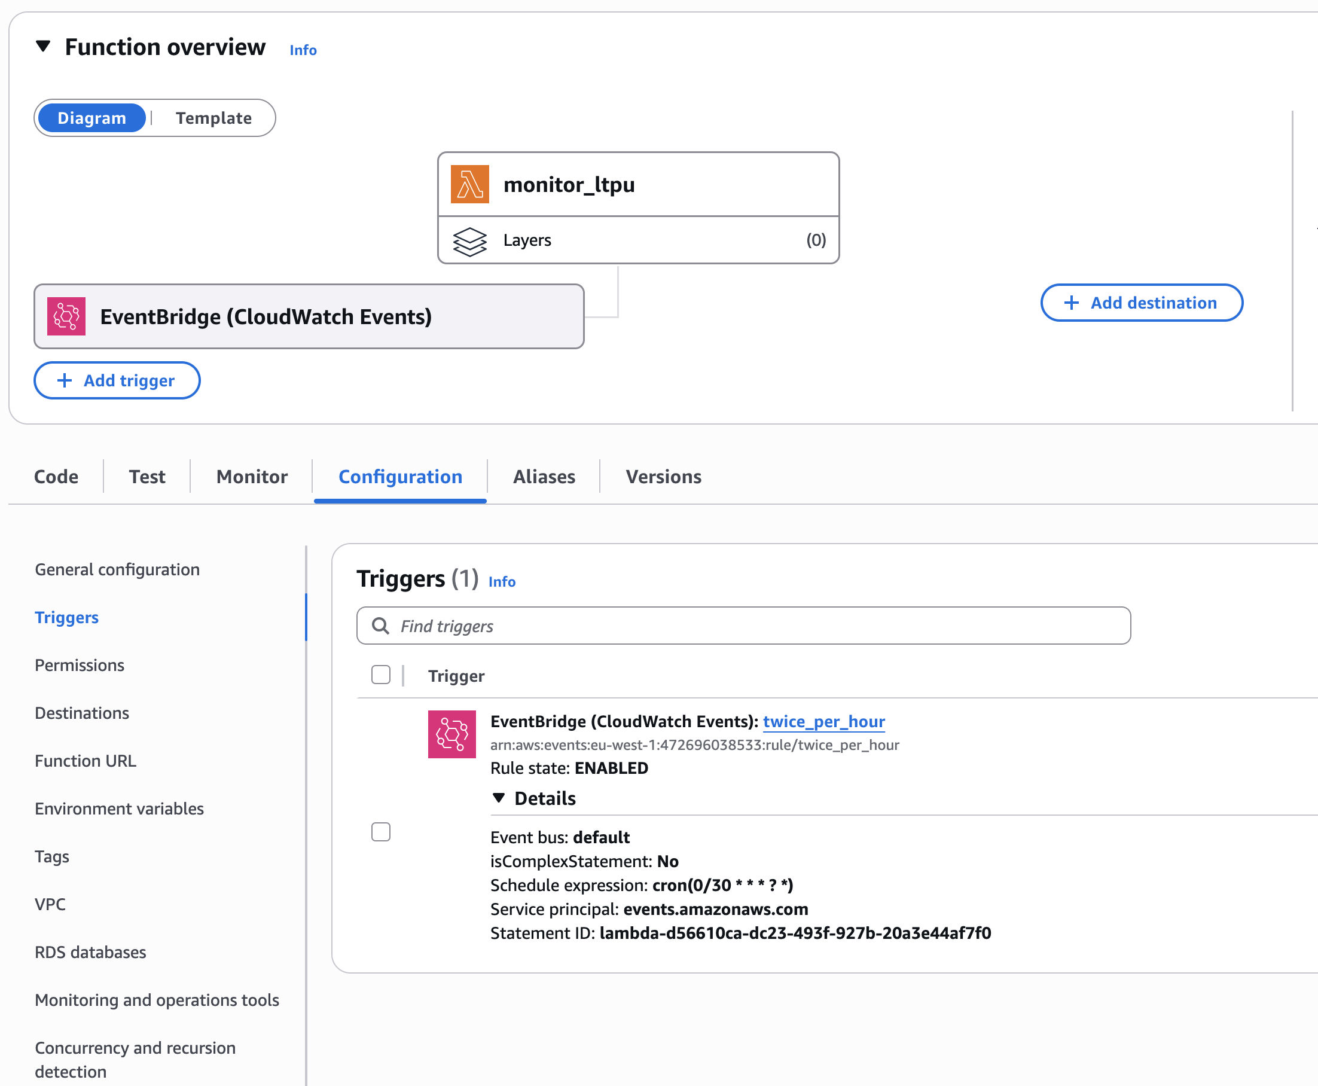Open Permissions settings
This screenshot has width=1318, height=1086.
point(80,665)
